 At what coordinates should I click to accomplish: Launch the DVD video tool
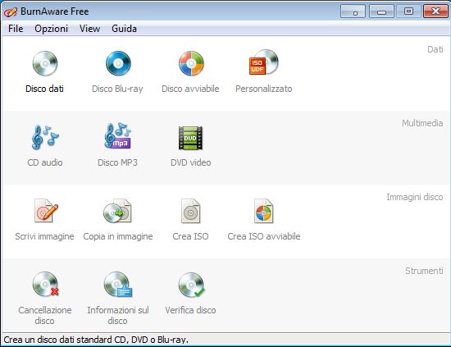click(190, 146)
